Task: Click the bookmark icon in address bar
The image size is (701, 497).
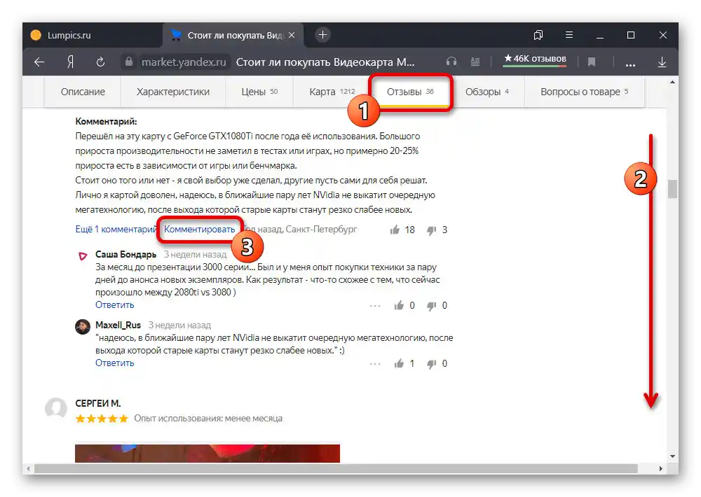Action: [592, 62]
